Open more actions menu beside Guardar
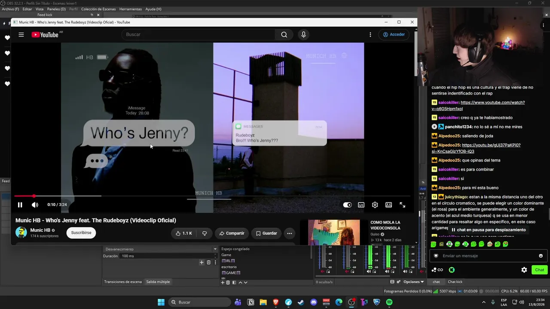The image size is (550, 309). click(290, 233)
